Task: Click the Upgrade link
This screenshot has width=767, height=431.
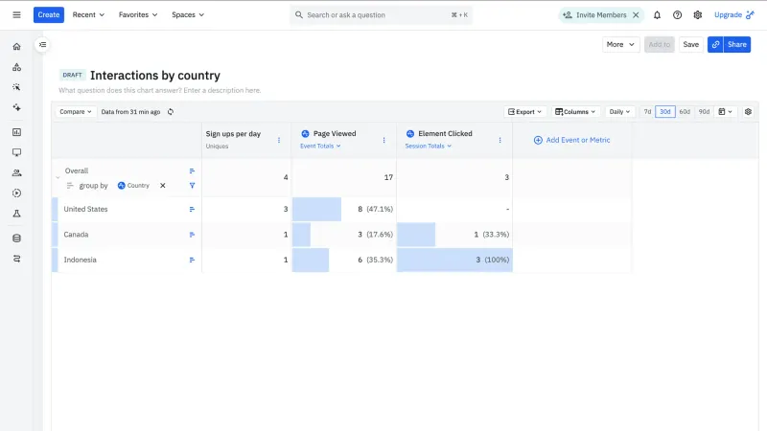Action: point(733,15)
